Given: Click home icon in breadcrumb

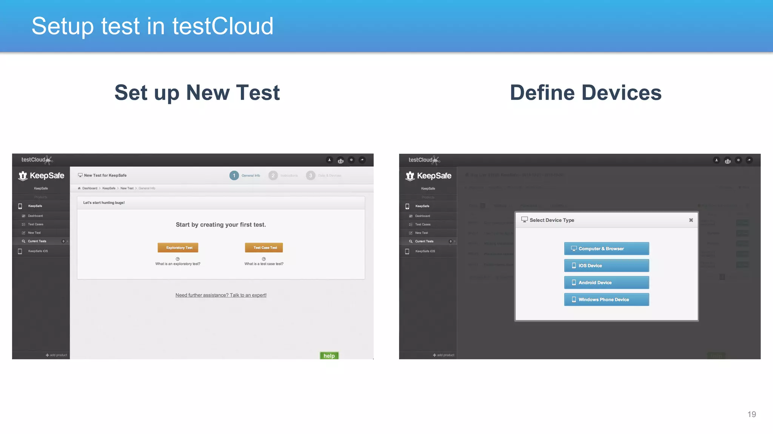Looking at the screenshot, I should (79, 188).
